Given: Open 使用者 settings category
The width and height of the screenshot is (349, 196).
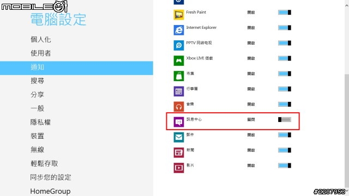Looking at the screenshot, I should pos(41,53).
